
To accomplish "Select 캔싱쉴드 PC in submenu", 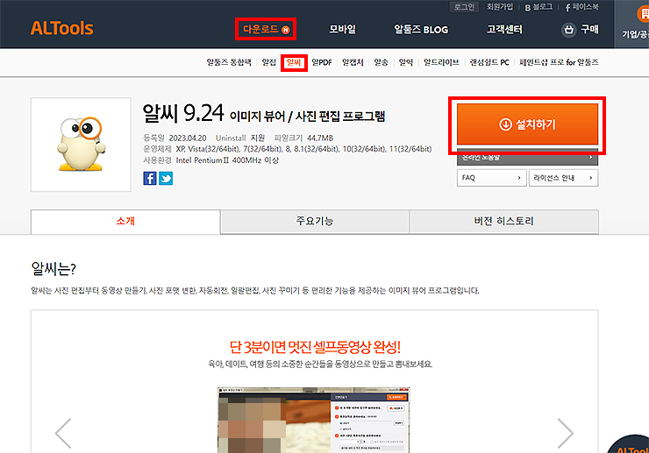I will [489, 62].
